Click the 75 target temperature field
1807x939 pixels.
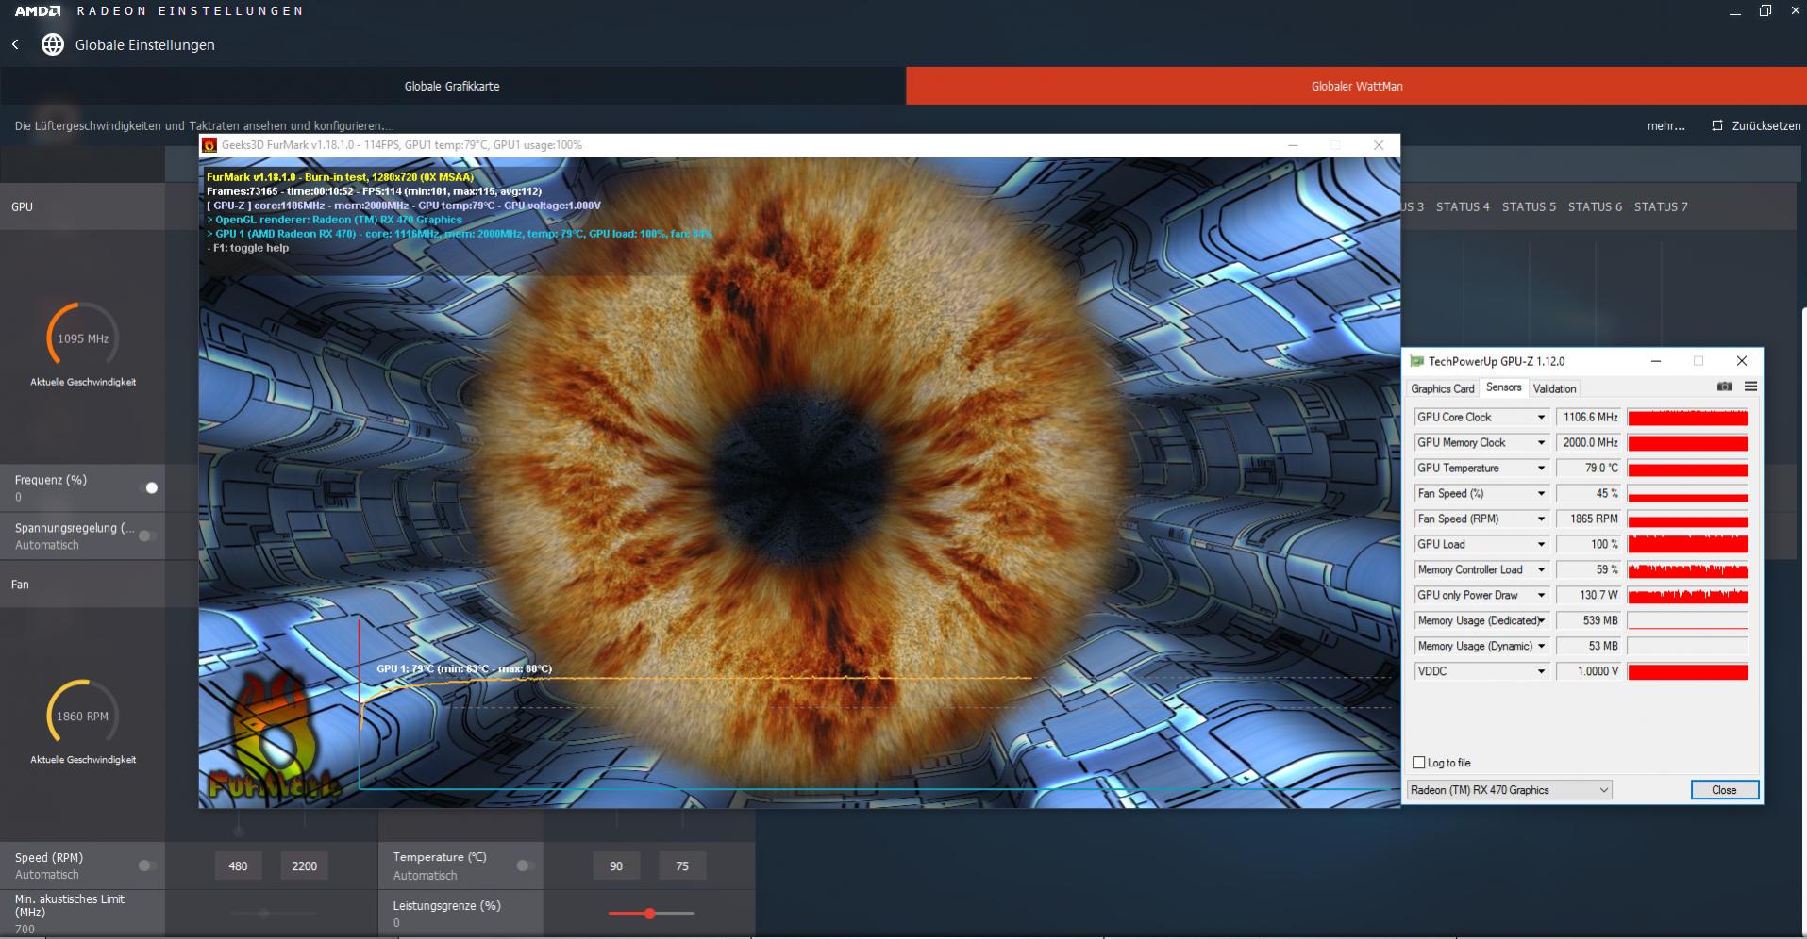[x=682, y=865]
